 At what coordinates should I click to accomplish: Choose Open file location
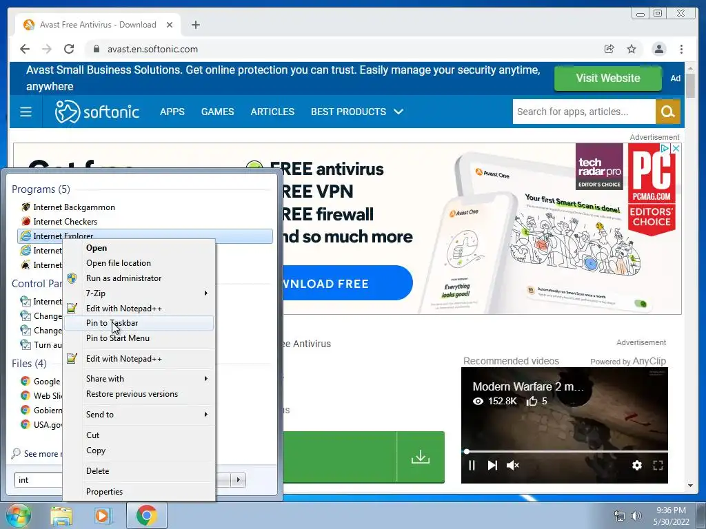point(139,263)
